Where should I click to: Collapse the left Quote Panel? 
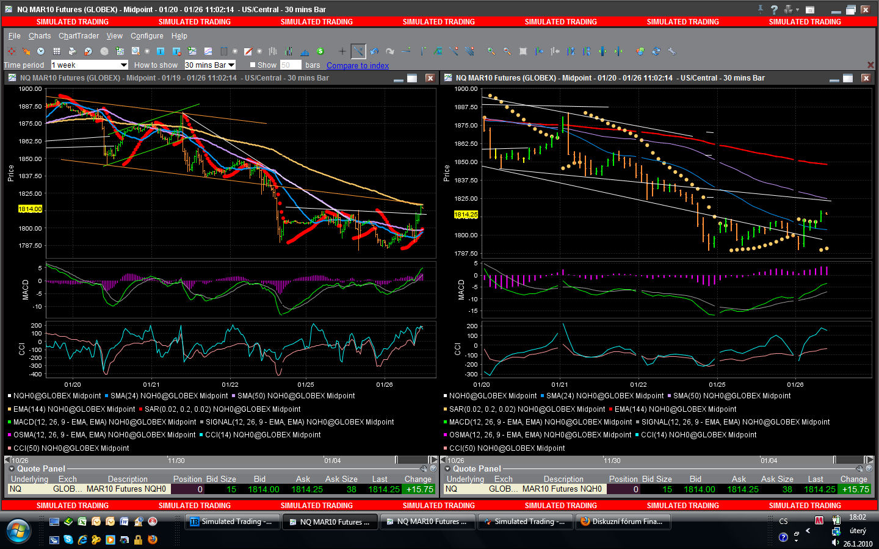point(11,468)
